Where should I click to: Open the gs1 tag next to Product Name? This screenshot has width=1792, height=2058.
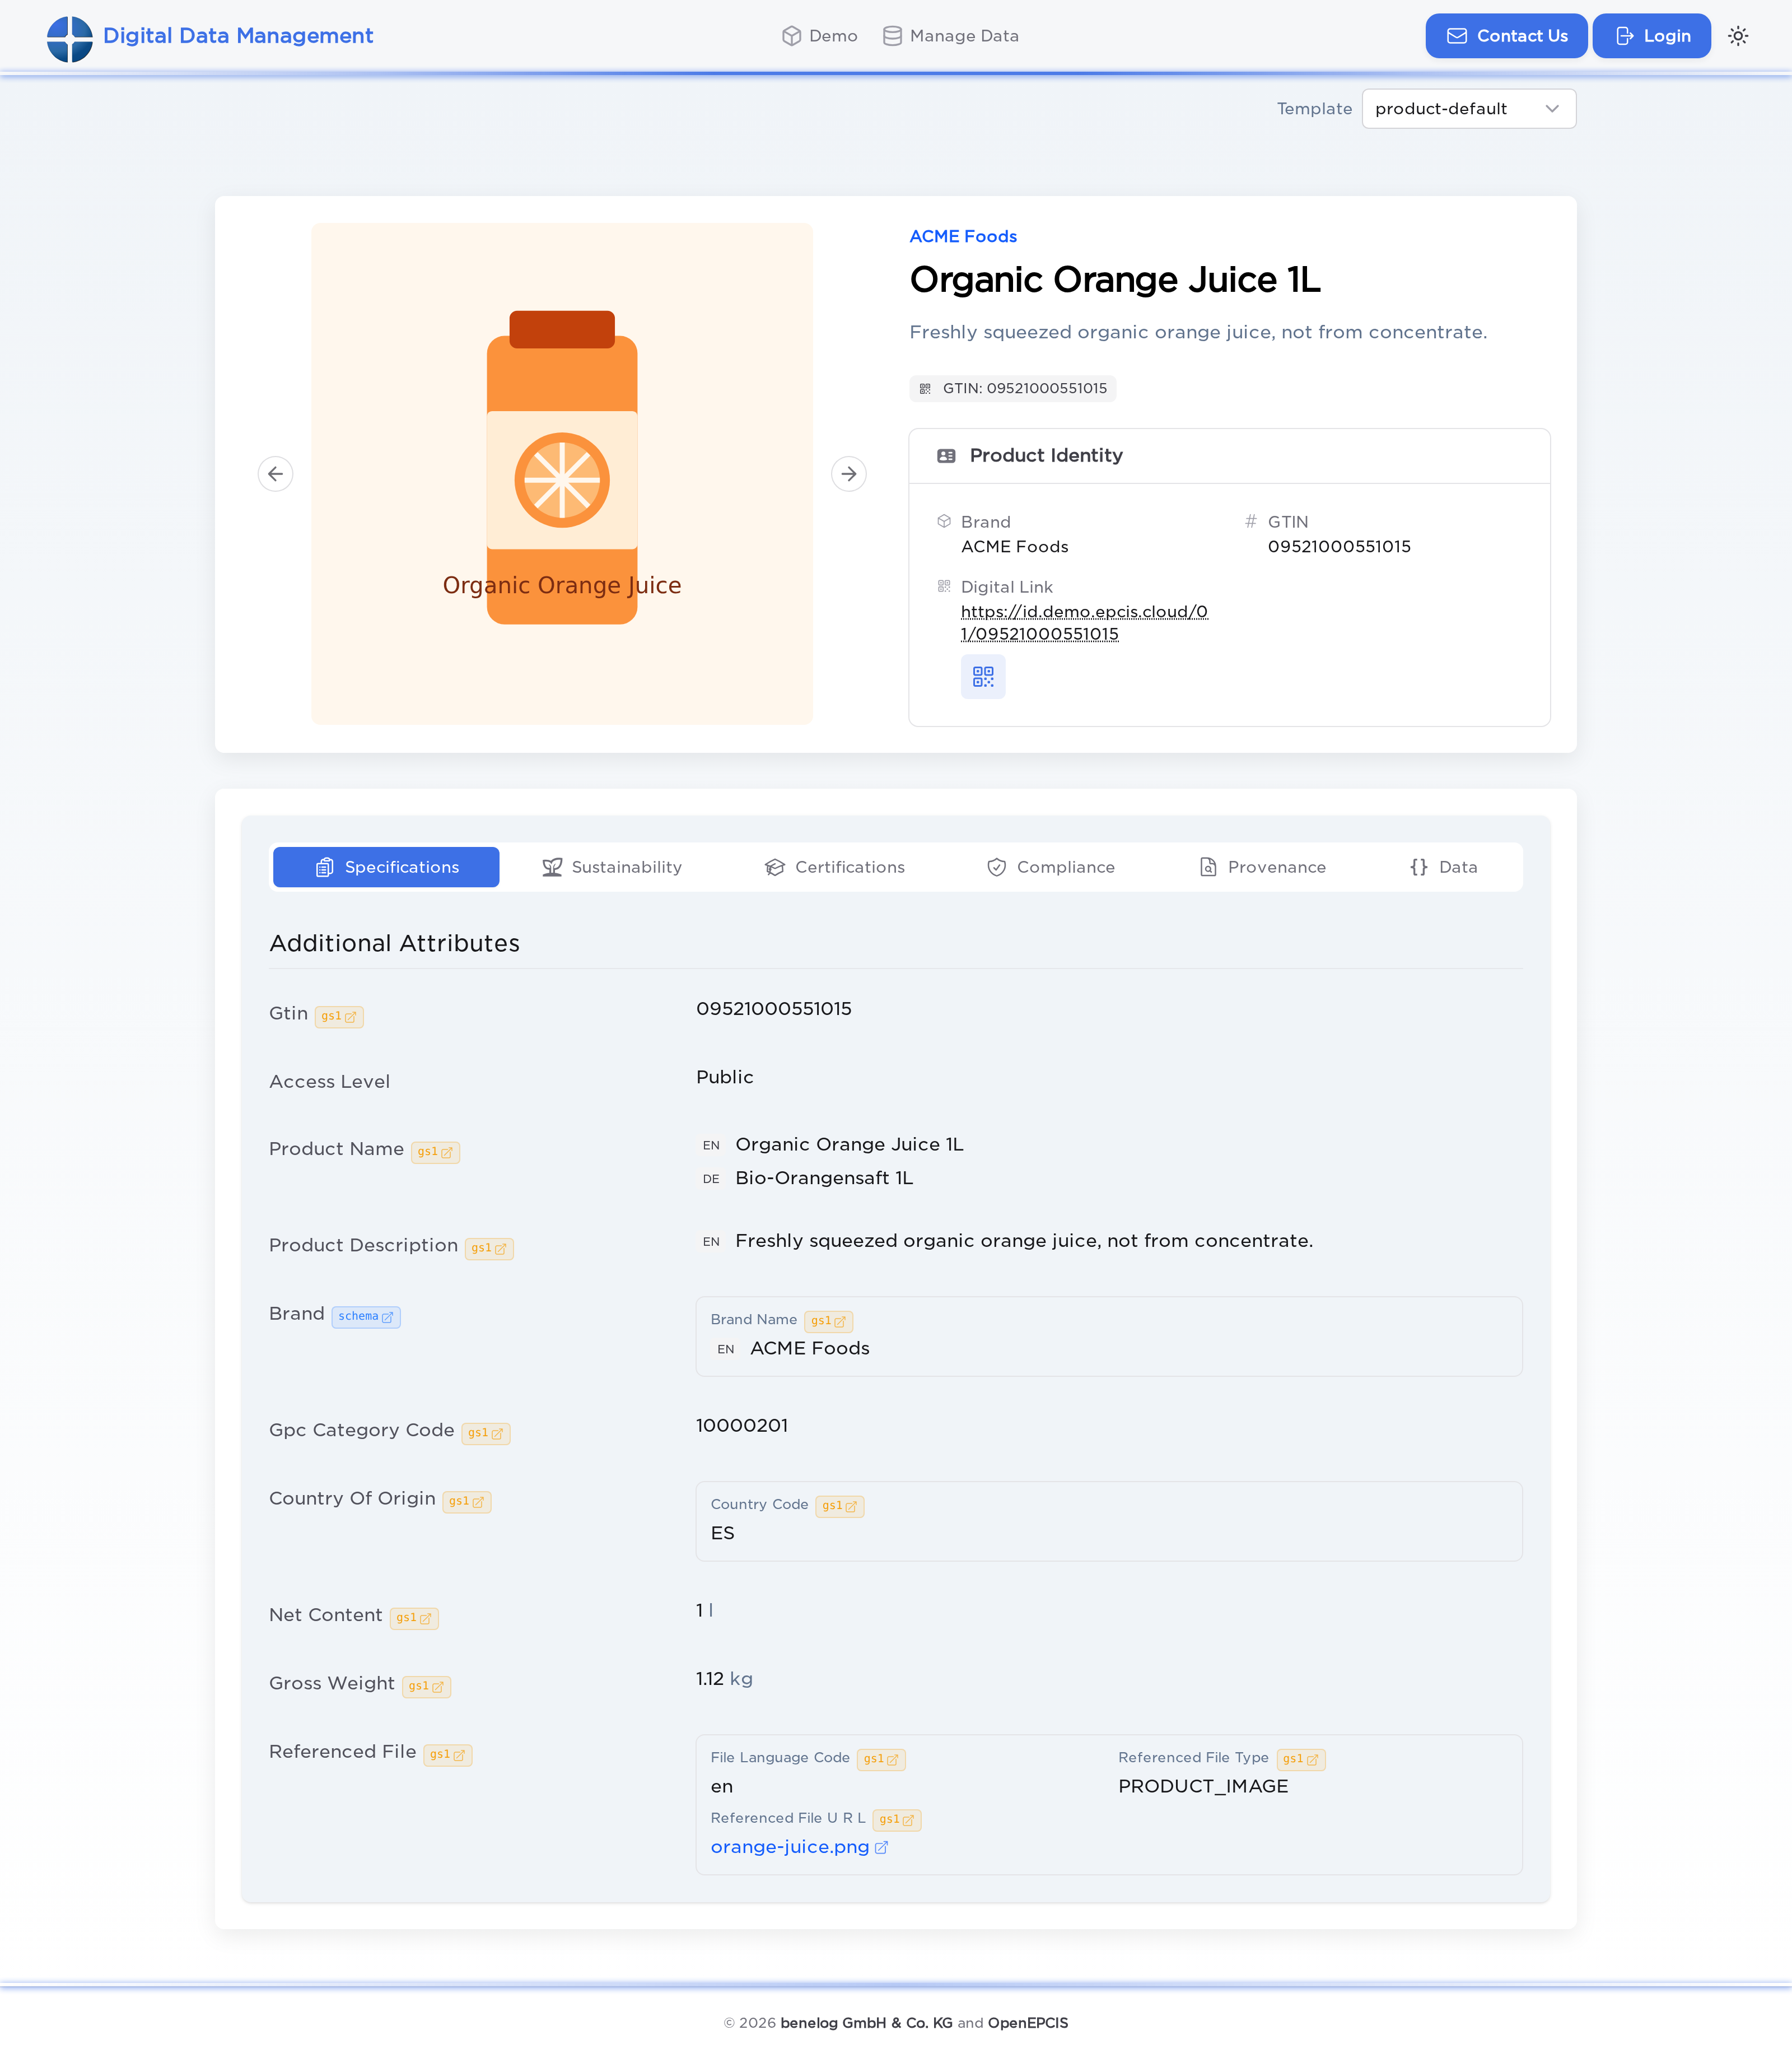(435, 1152)
